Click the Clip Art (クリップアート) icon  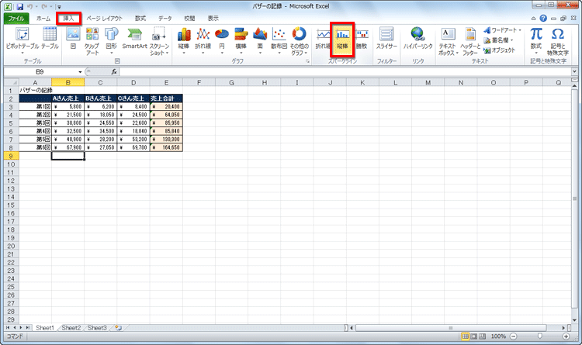[x=92, y=39]
